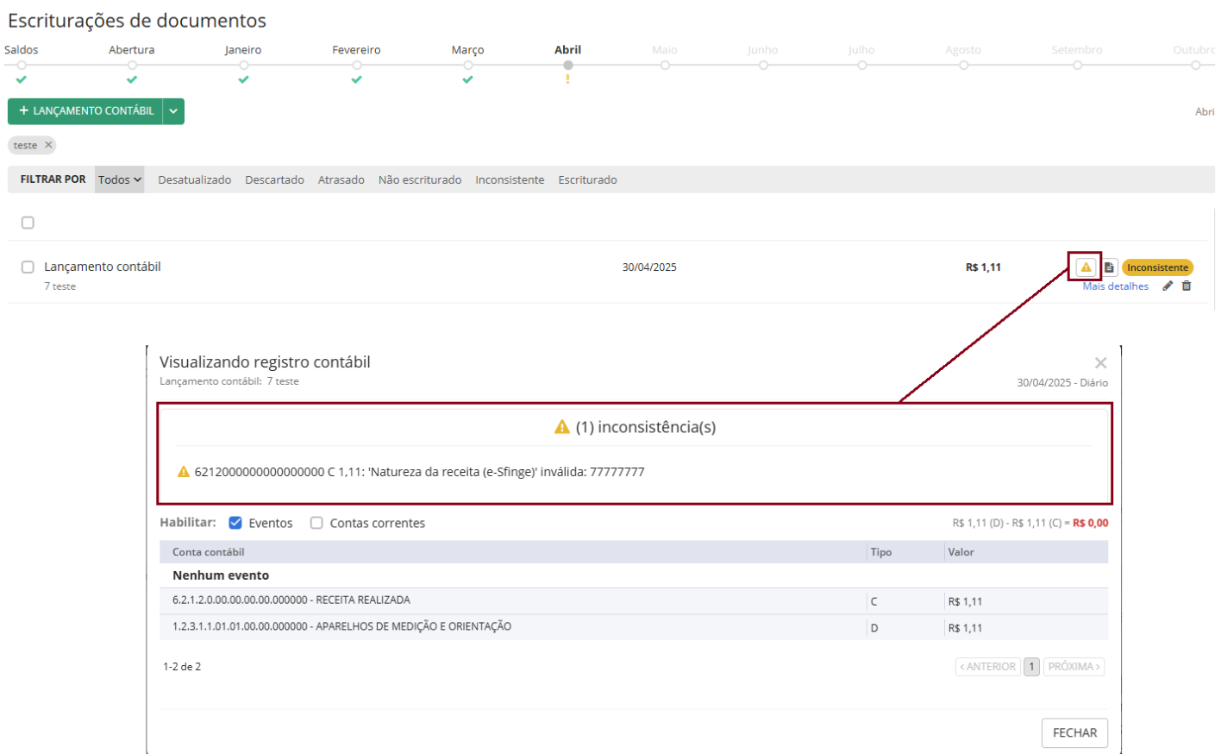This screenshot has width=1221, height=754.
Task: Open dropdown arrow next to Lançamento Contábil
Action: [x=173, y=111]
